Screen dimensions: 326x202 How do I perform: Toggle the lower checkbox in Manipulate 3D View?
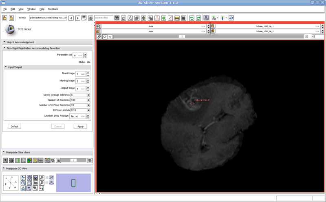coord(47,183)
